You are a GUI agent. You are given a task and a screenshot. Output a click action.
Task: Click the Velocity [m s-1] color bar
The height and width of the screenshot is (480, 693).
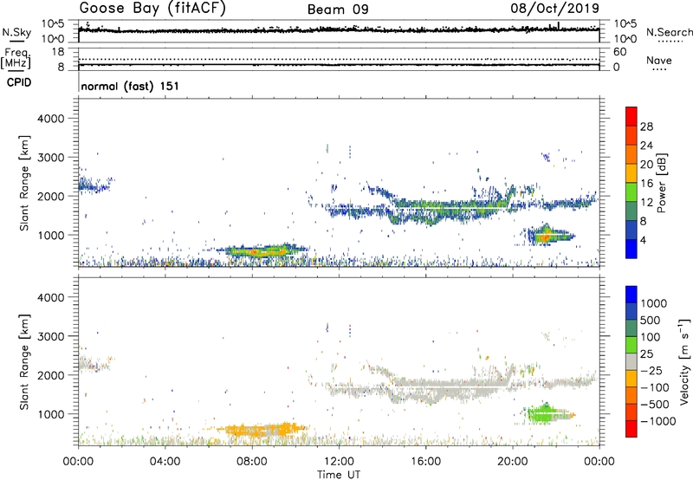coord(631,361)
